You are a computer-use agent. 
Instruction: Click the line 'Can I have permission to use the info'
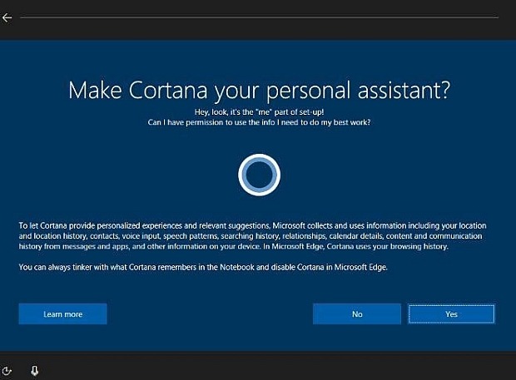click(x=260, y=122)
